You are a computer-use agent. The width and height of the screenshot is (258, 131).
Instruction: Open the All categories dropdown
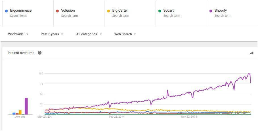89,34
